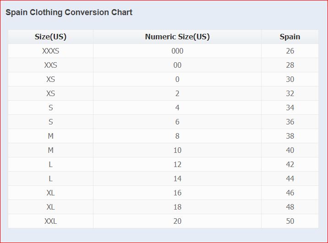The width and height of the screenshot is (328, 243).
Task: Select the XXXS size cell
Action: (50, 51)
